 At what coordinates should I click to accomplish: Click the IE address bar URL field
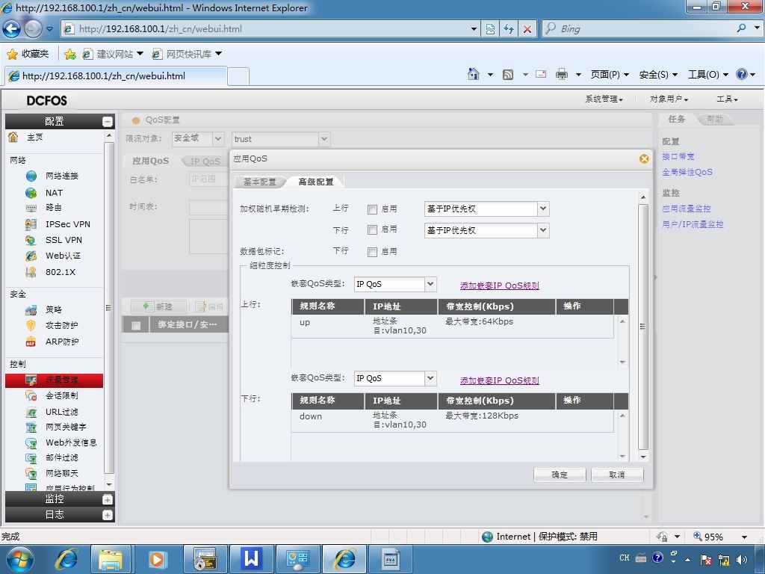point(270,29)
